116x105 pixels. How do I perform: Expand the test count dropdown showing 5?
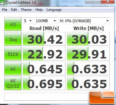coord(28,21)
